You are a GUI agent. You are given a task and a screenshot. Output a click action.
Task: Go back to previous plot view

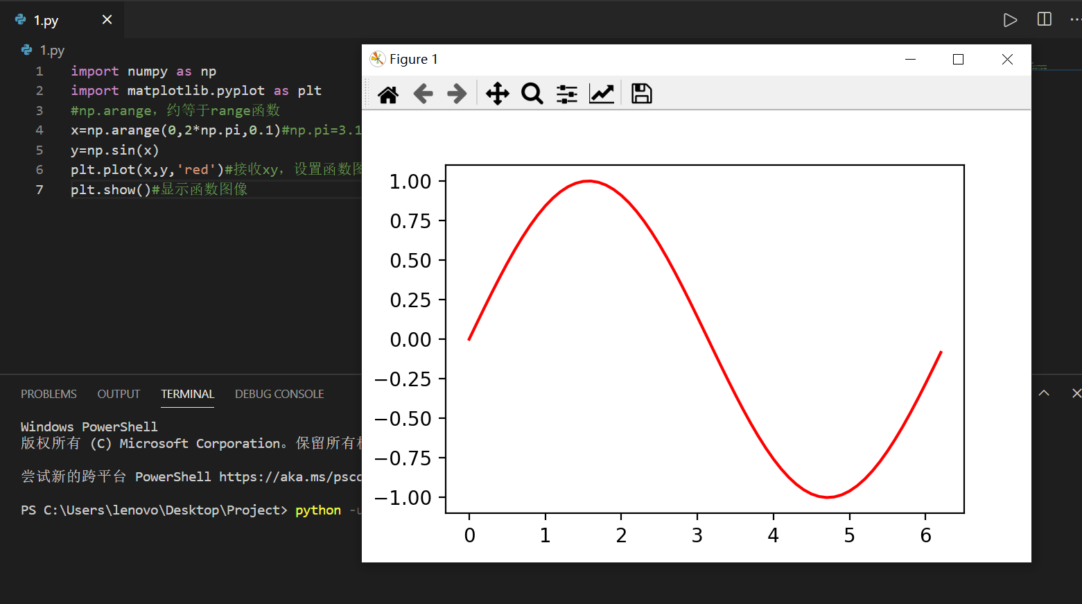[423, 94]
